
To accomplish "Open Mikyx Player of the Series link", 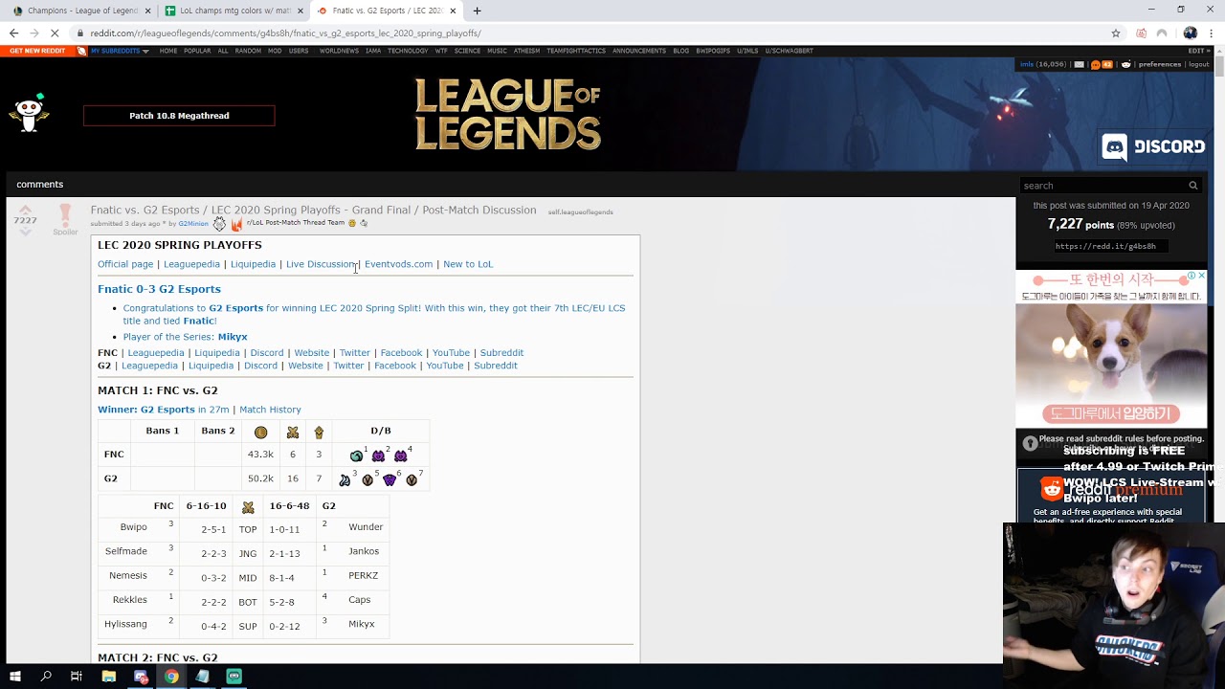I will point(233,337).
